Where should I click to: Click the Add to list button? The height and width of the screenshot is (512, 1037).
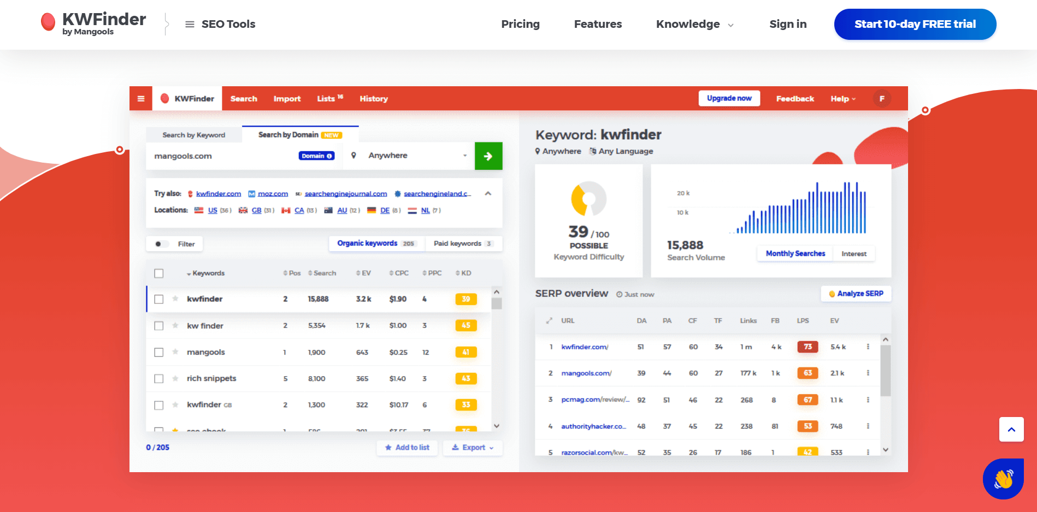[x=407, y=448]
